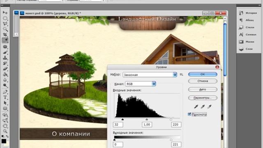Click output shadow field showing 0
263x148 pixels.
tap(118, 144)
